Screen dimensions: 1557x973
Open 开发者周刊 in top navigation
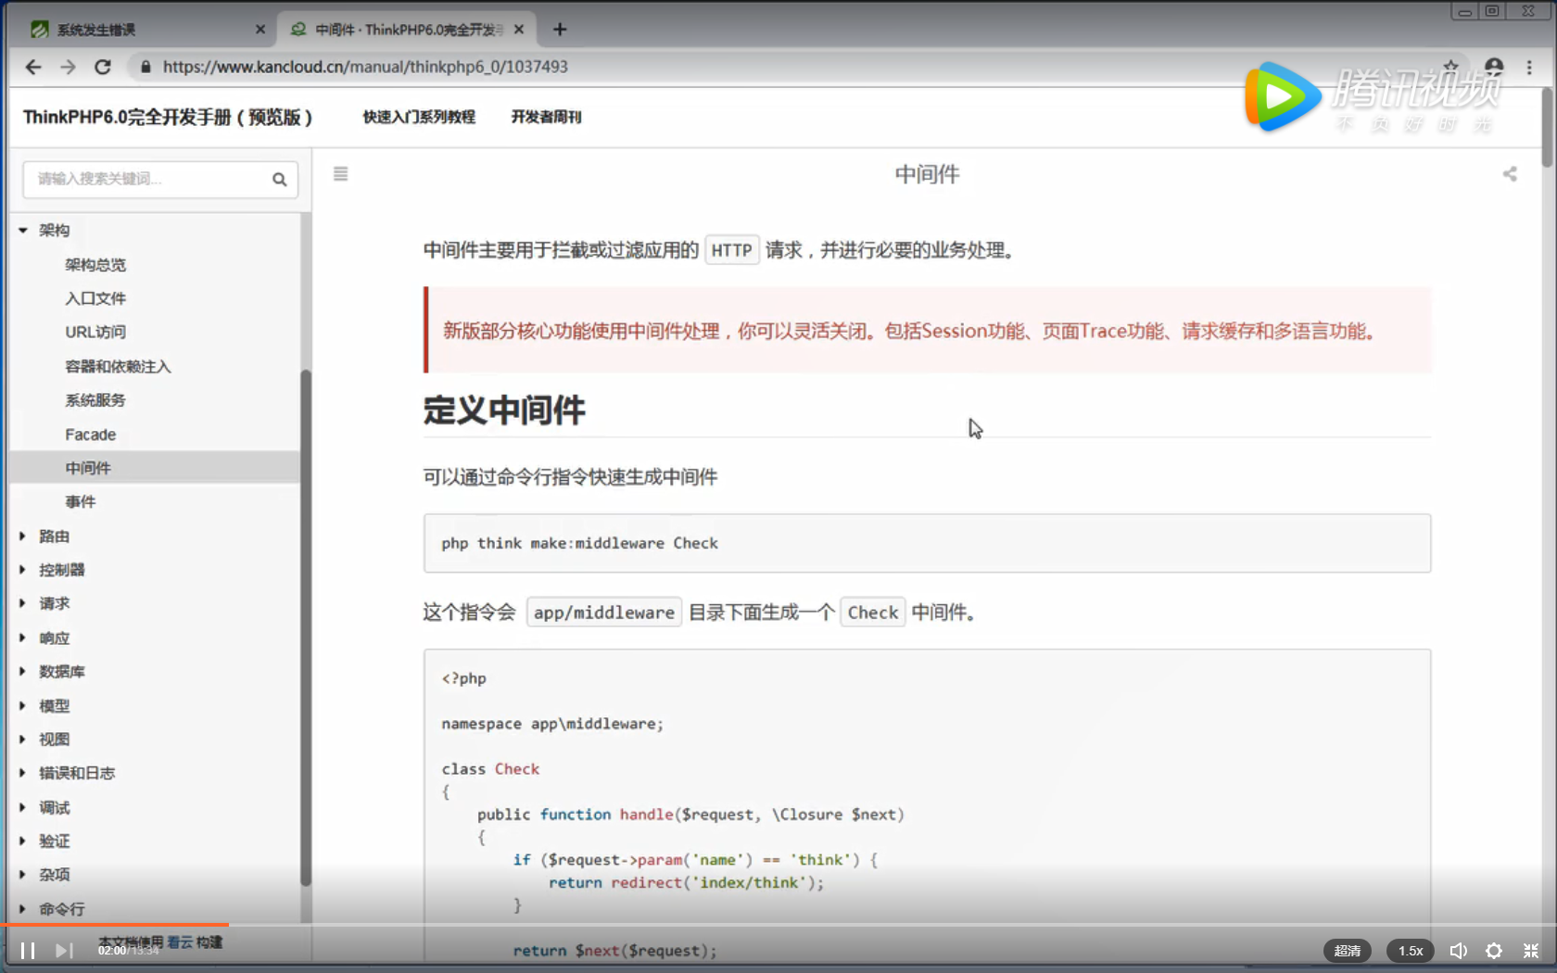click(546, 117)
